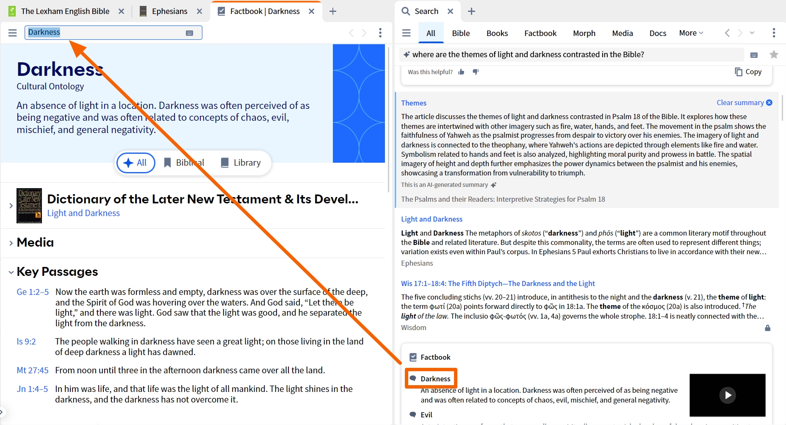Viewport: 786px width, 425px height.
Task: Copy the answer text
Action: pos(748,72)
